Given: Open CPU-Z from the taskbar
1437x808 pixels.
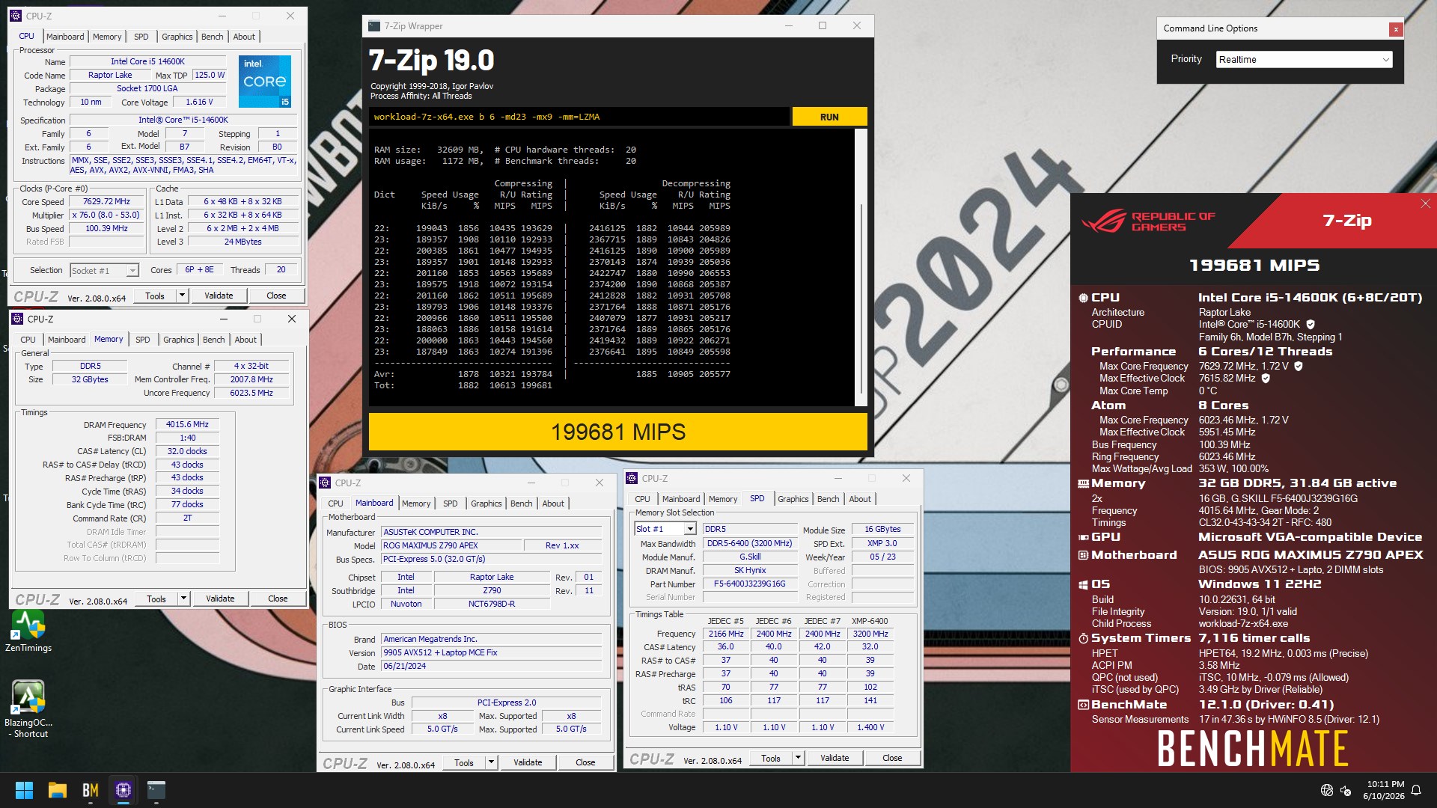Looking at the screenshot, I should [123, 790].
